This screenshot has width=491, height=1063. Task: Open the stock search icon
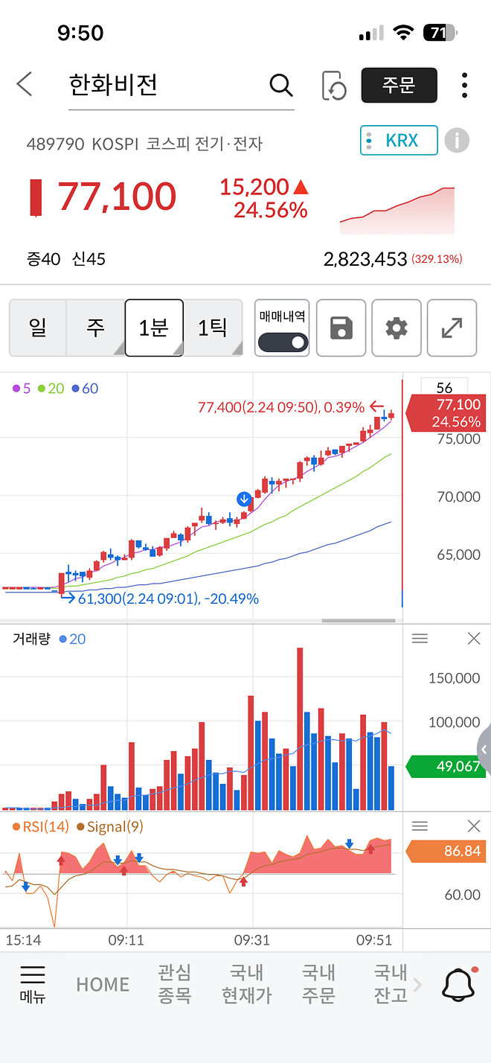coord(280,86)
